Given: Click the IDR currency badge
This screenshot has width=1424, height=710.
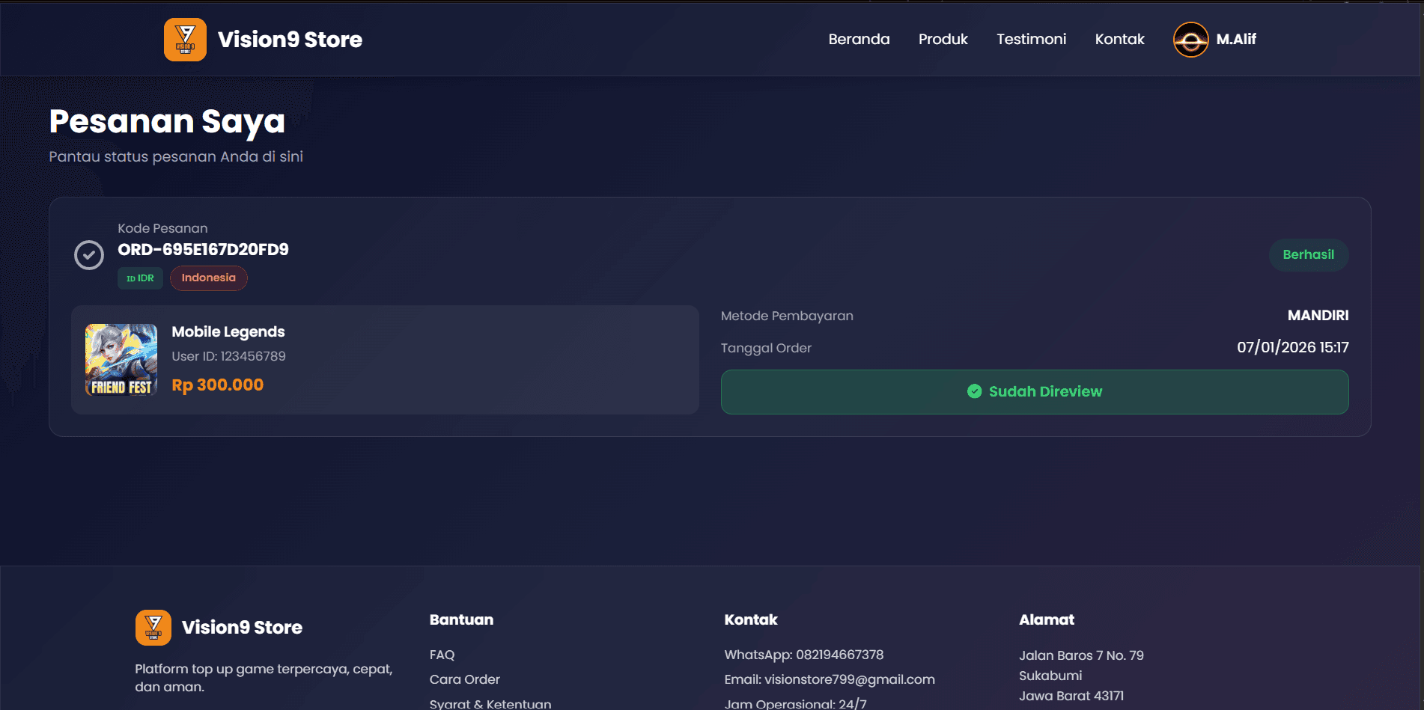Looking at the screenshot, I should [140, 278].
